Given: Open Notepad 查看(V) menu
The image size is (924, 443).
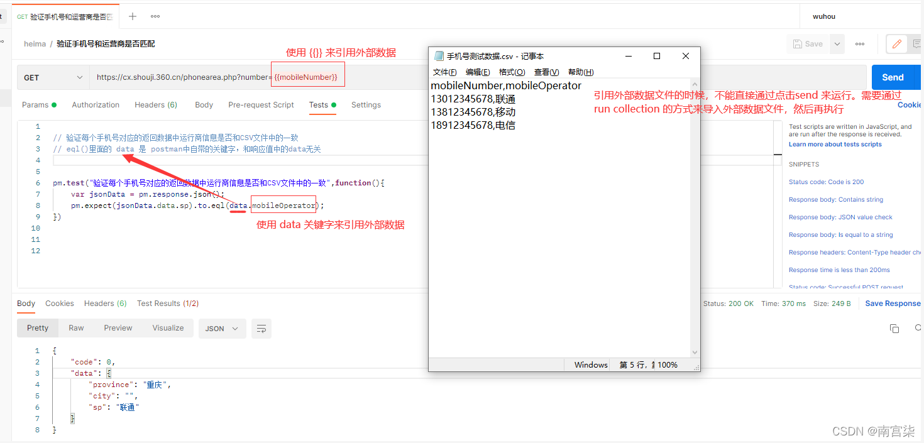Looking at the screenshot, I should tap(547, 72).
